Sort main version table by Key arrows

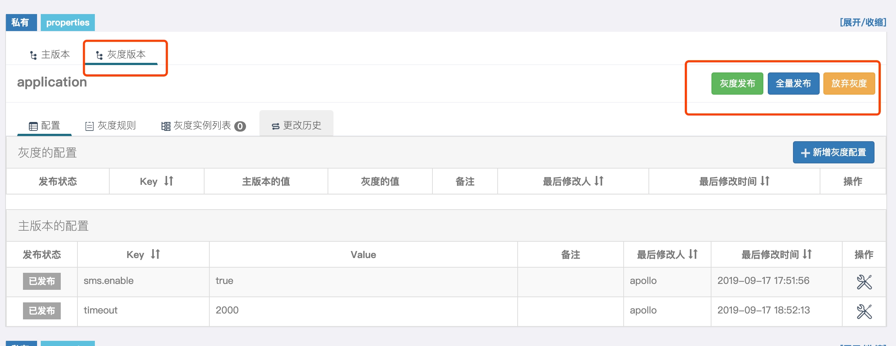coord(156,254)
